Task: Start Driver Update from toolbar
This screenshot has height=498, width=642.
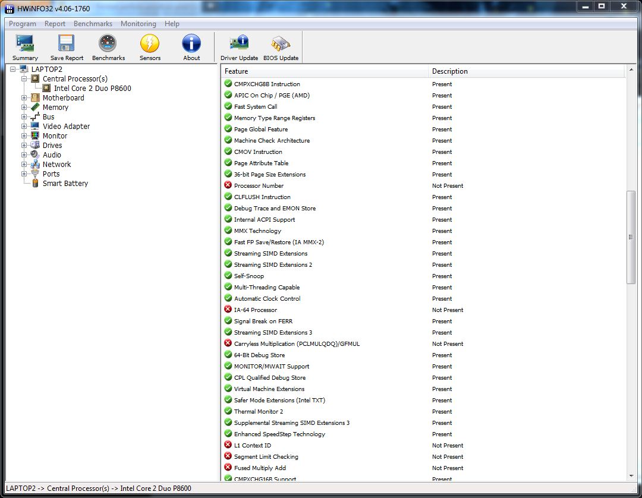Action: tap(239, 47)
